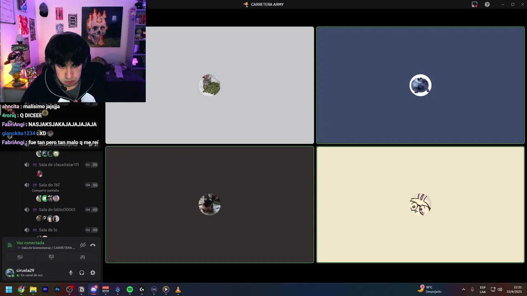Deafen audio with the headphones icon
527x296 pixels.
82,273
